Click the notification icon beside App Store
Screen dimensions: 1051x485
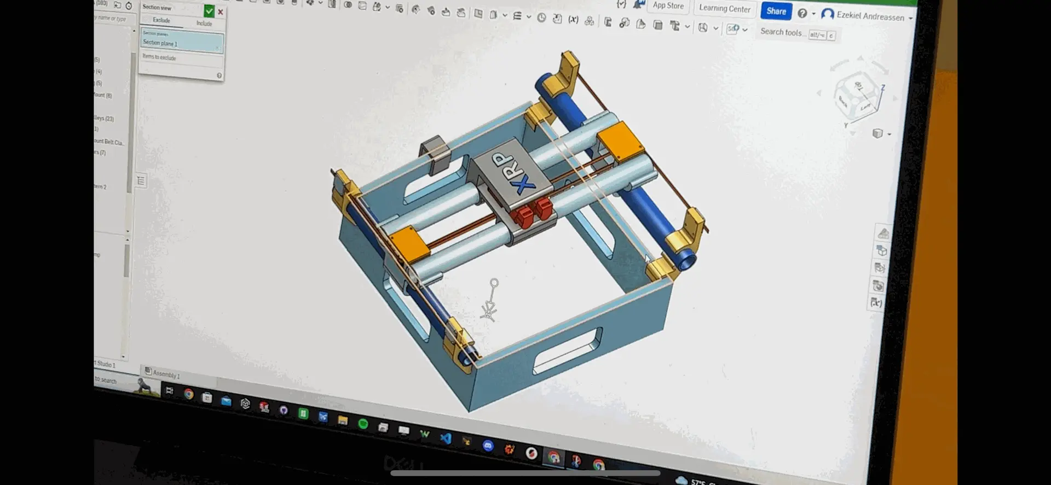pyautogui.click(x=638, y=4)
